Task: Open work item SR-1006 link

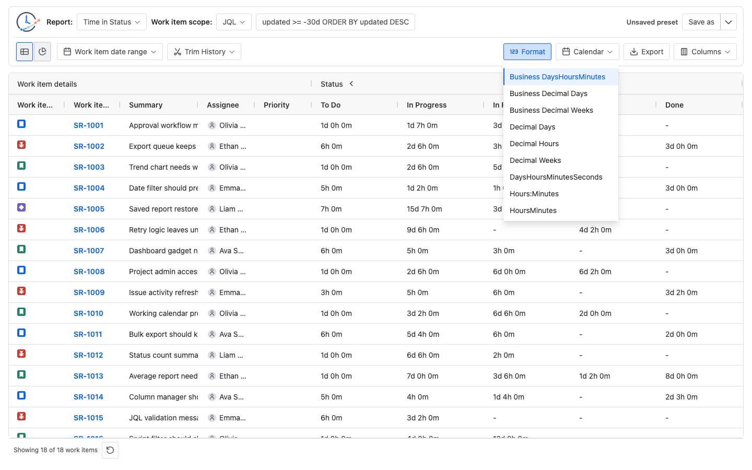Action: 89,230
